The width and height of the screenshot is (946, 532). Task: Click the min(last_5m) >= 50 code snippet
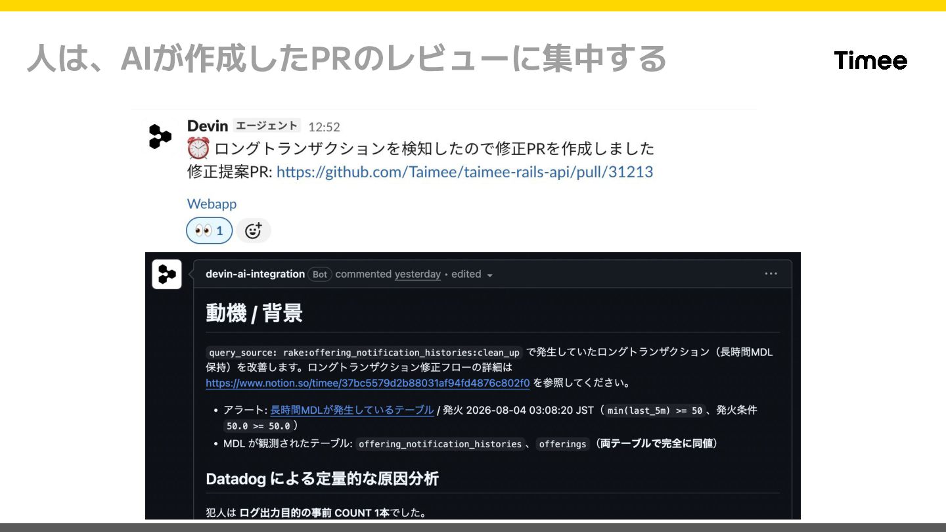(x=655, y=410)
